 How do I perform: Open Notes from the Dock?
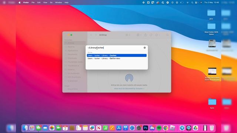click(85, 128)
